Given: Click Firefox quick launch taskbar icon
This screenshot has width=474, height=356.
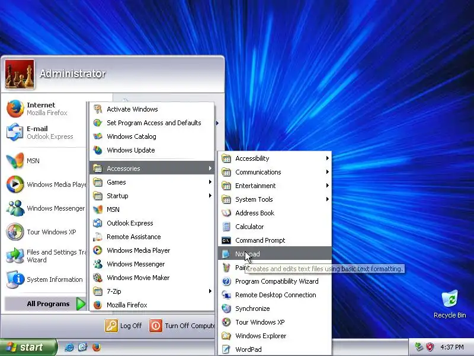Looking at the screenshot, I should coord(97,347).
